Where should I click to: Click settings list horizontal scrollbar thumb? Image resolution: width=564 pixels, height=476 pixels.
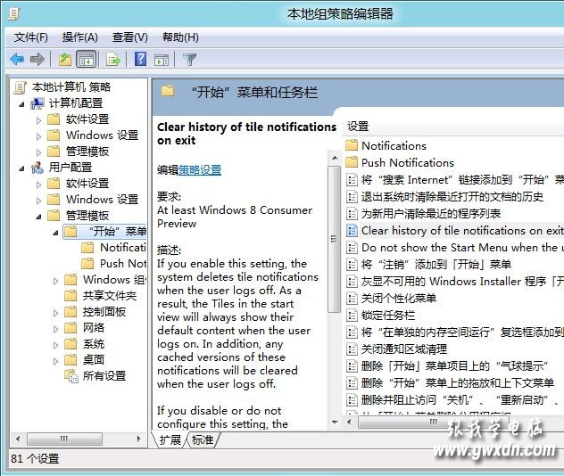[x=434, y=423]
